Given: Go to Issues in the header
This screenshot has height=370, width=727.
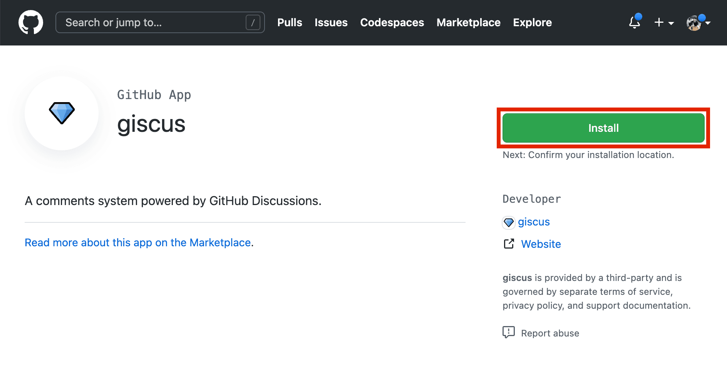Looking at the screenshot, I should [x=331, y=22].
